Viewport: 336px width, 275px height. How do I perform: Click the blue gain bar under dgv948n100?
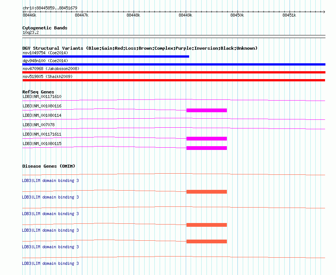174,64
